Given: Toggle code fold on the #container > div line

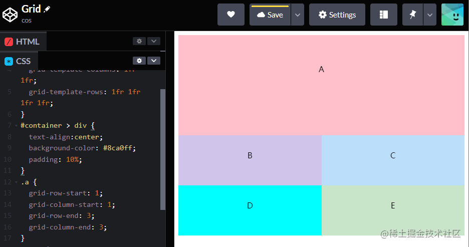Looking at the screenshot, I should 16,125.
